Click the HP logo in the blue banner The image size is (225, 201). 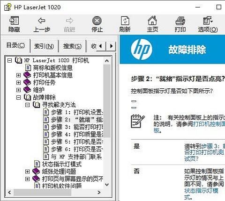point(142,49)
